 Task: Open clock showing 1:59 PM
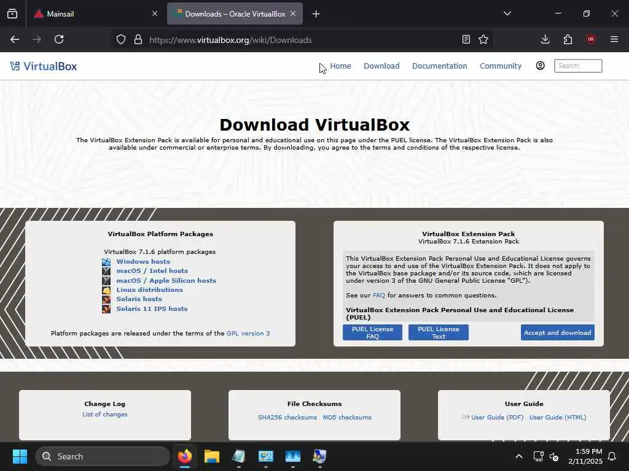pos(585,456)
